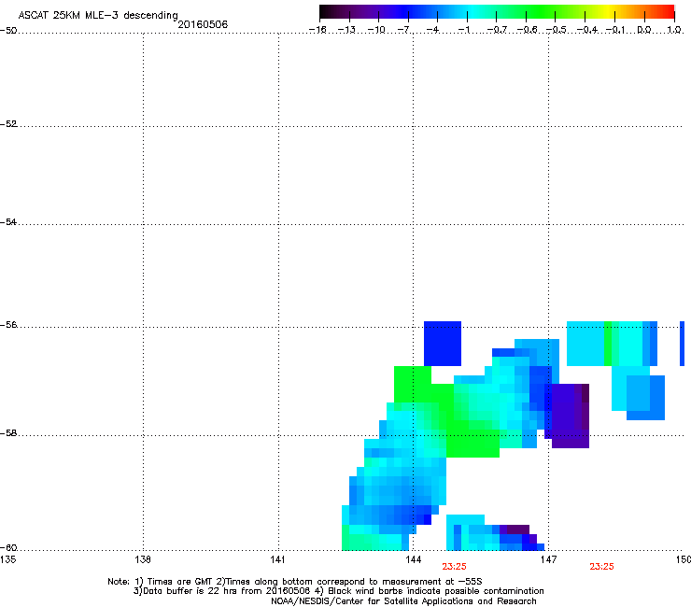Image resolution: width=691 pixels, height=607 pixels.
Task: Click the latitude label -58
Action: pos(8,433)
